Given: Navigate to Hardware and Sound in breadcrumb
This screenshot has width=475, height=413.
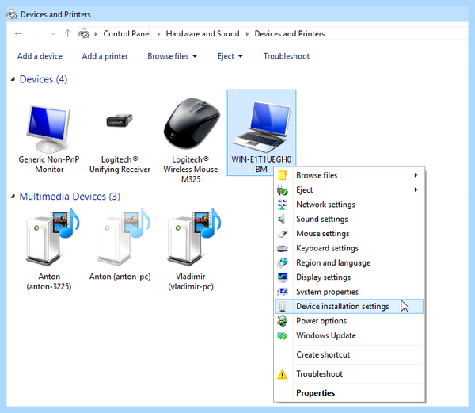Looking at the screenshot, I should click(203, 33).
